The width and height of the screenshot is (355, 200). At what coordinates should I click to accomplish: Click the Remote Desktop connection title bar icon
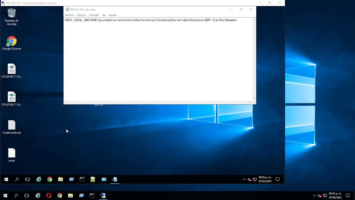pyautogui.click(x=3, y=3)
